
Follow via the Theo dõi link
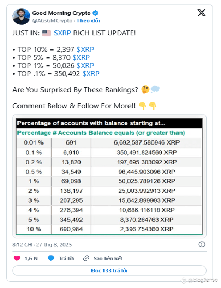coord(88,21)
